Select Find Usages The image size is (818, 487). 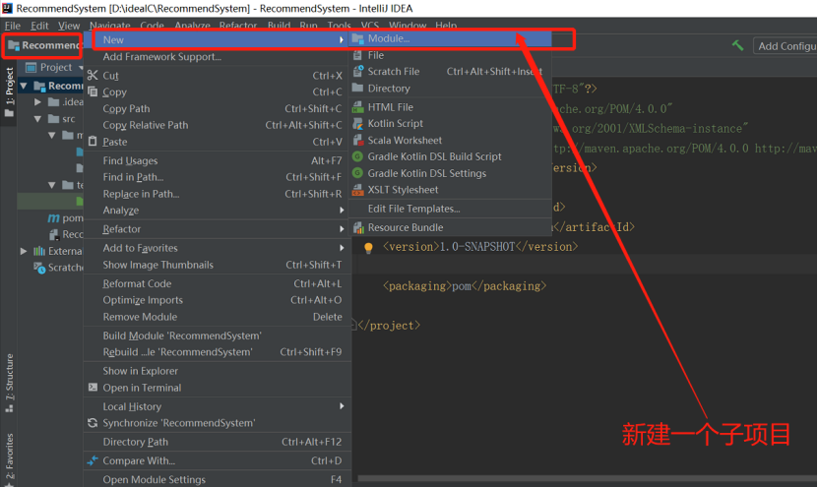coord(219,160)
